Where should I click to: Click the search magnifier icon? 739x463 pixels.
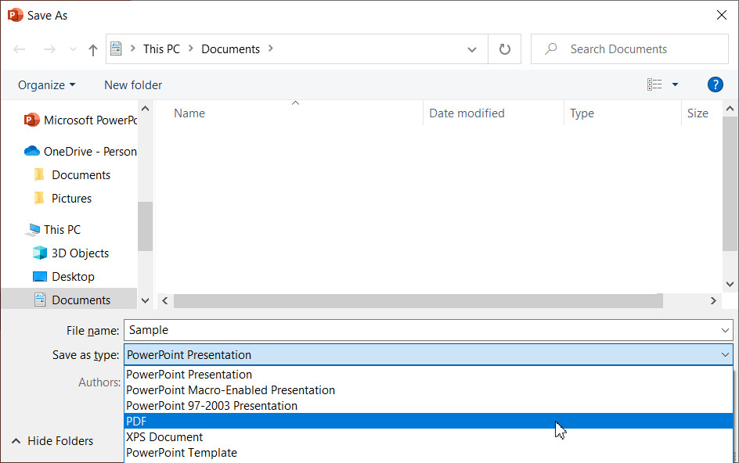[x=550, y=49]
